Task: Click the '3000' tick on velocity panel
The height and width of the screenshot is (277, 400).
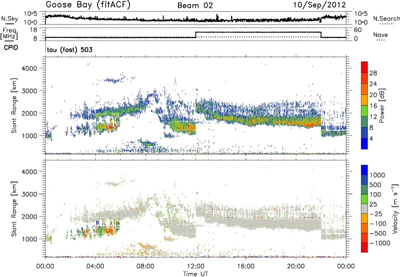Action: [29, 194]
